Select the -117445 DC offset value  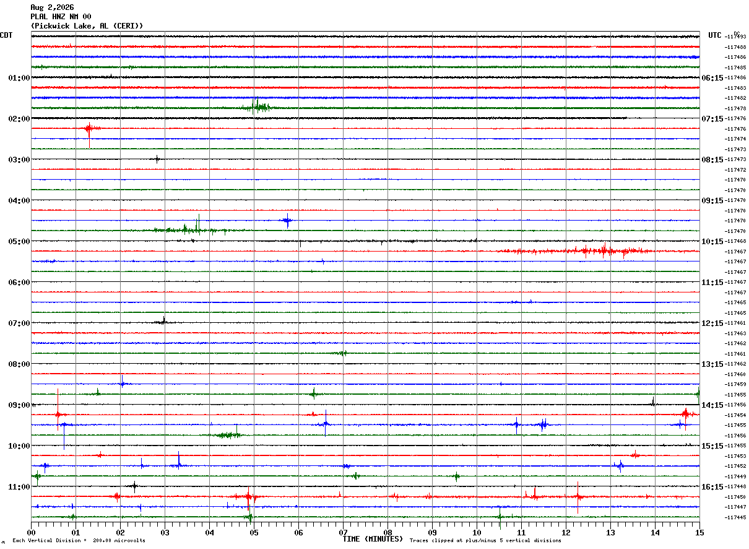(735, 517)
